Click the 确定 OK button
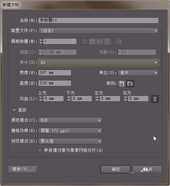The height and width of the screenshot is (186, 170). (x=116, y=169)
